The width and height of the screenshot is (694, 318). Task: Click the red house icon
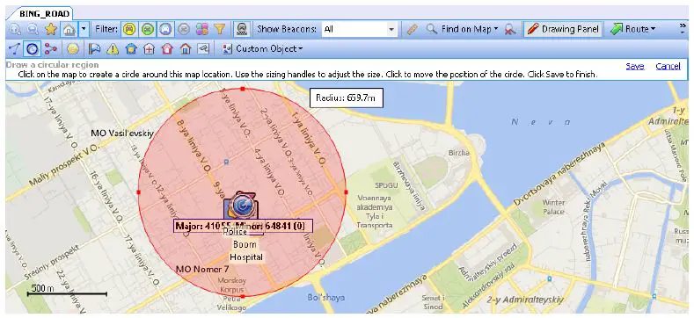tap(167, 48)
